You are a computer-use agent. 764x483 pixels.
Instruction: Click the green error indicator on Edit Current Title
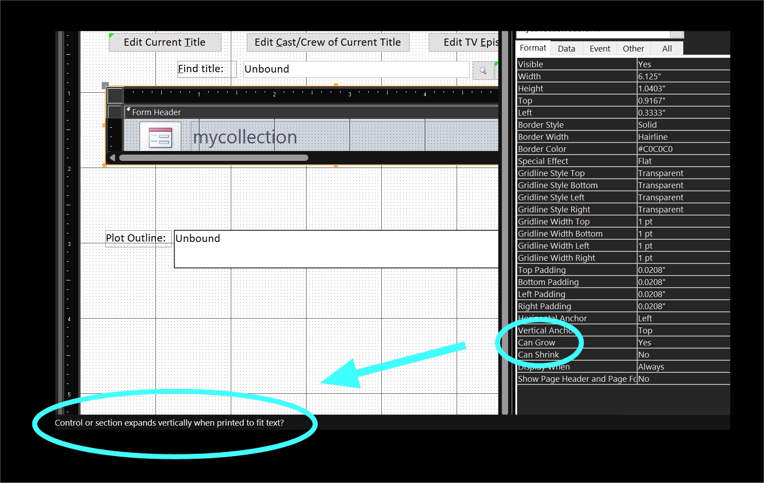[110, 34]
